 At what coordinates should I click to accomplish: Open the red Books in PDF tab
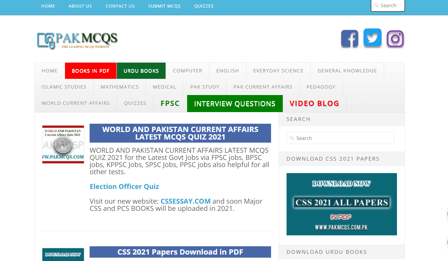pos(91,71)
